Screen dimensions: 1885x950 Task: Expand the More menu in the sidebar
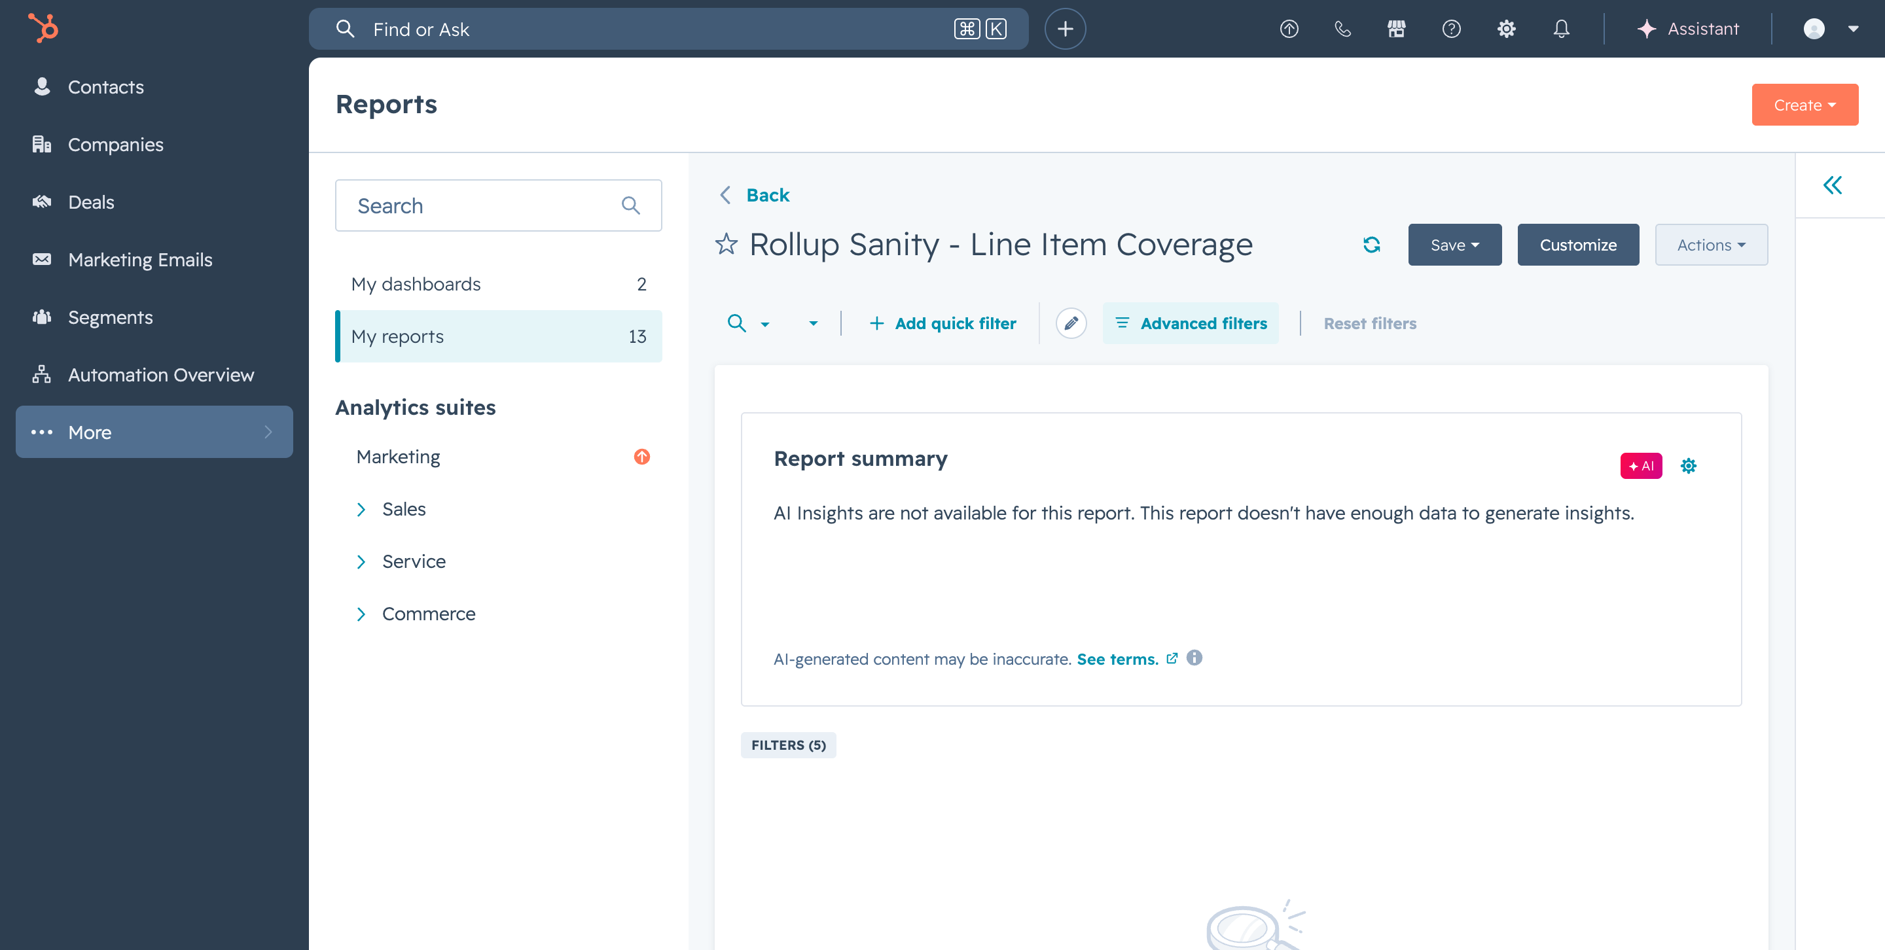(154, 432)
